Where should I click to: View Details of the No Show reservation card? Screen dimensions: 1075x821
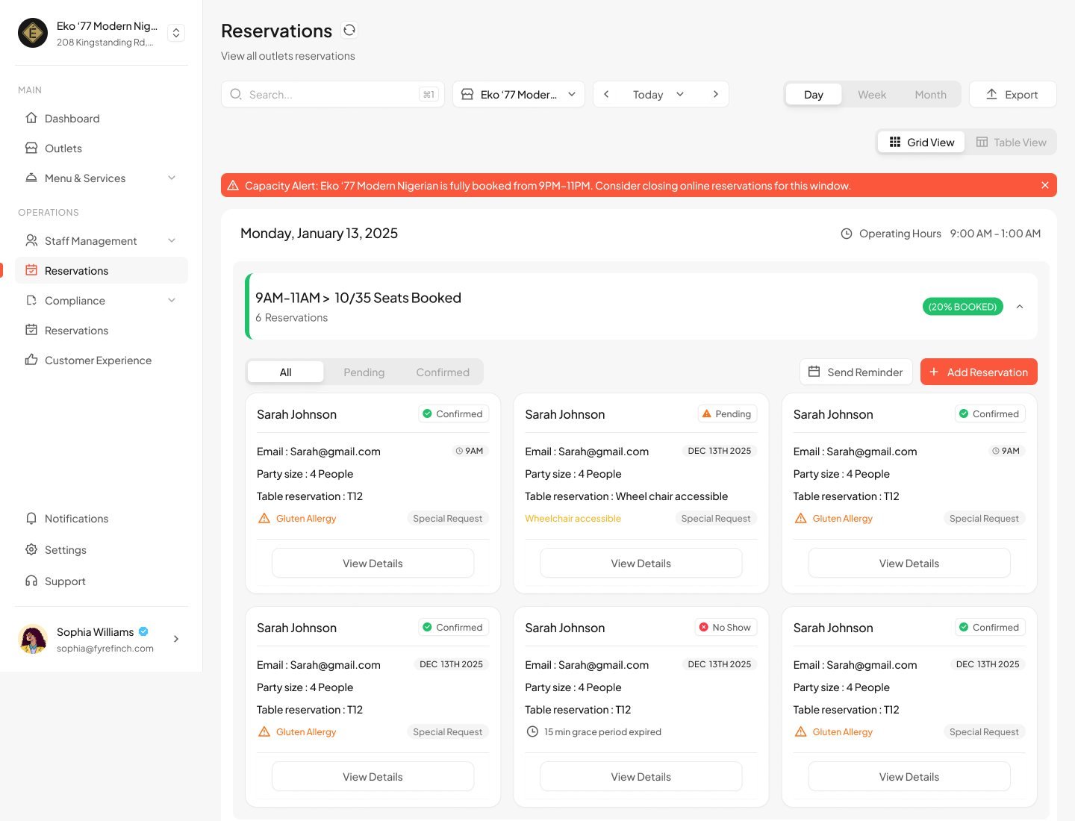pos(641,776)
